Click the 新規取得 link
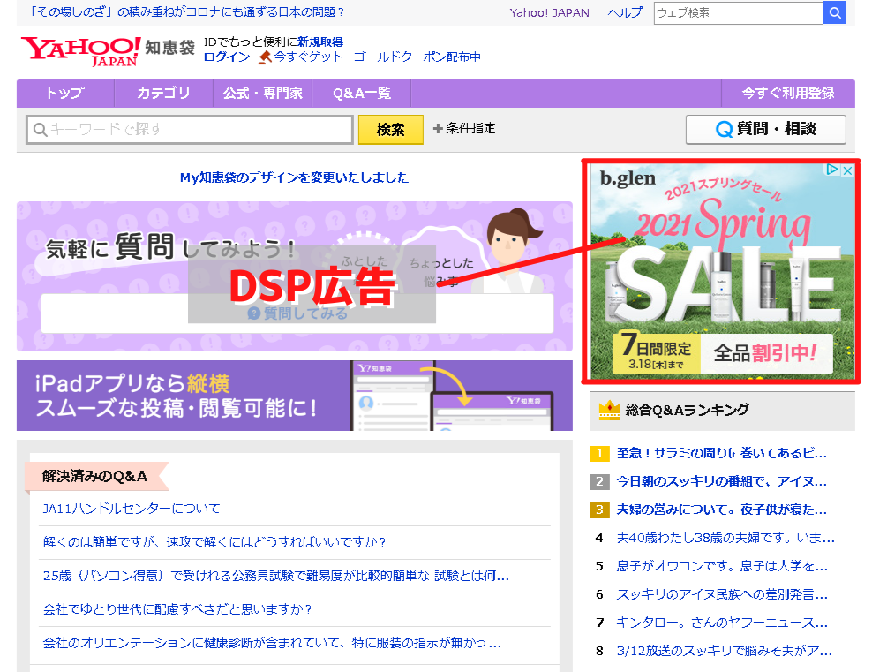The width and height of the screenshot is (872, 672). click(319, 42)
